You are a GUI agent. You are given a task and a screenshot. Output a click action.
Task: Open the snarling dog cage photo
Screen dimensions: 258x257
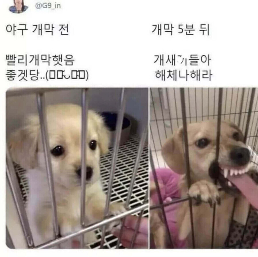point(204,168)
